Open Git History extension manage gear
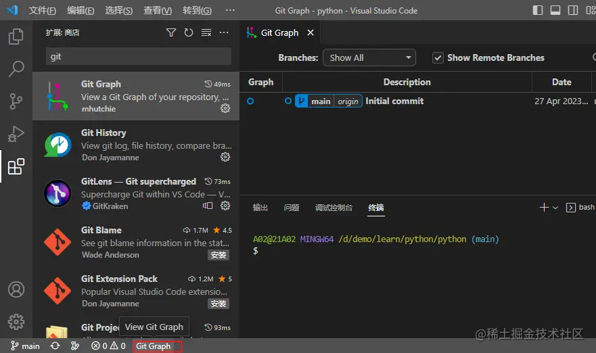 pos(225,157)
